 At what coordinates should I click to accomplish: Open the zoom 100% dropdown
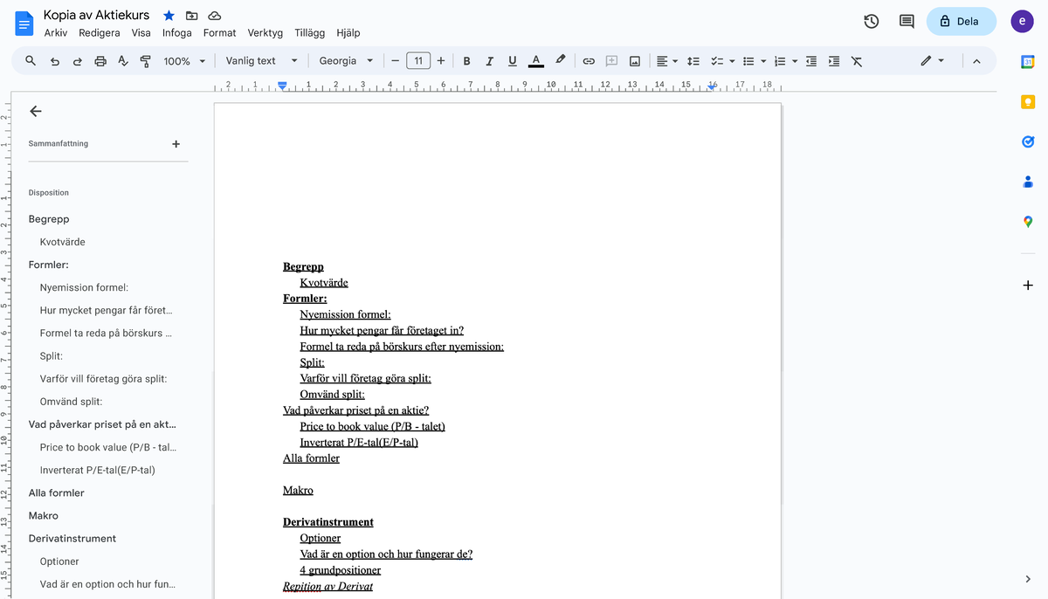185,61
